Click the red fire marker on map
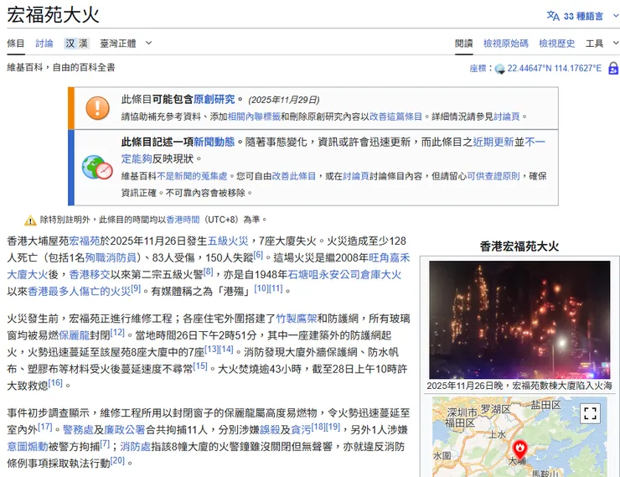 [519, 449]
